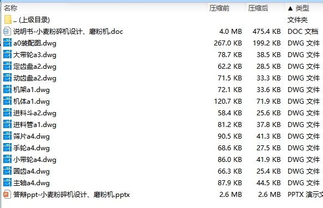The width and height of the screenshot is (323, 208).
Task: Select 动齿盘a2.dwg file name
Action: [35, 78]
